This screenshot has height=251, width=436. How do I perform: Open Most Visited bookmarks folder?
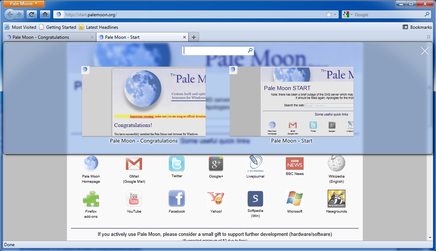click(21, 27)
